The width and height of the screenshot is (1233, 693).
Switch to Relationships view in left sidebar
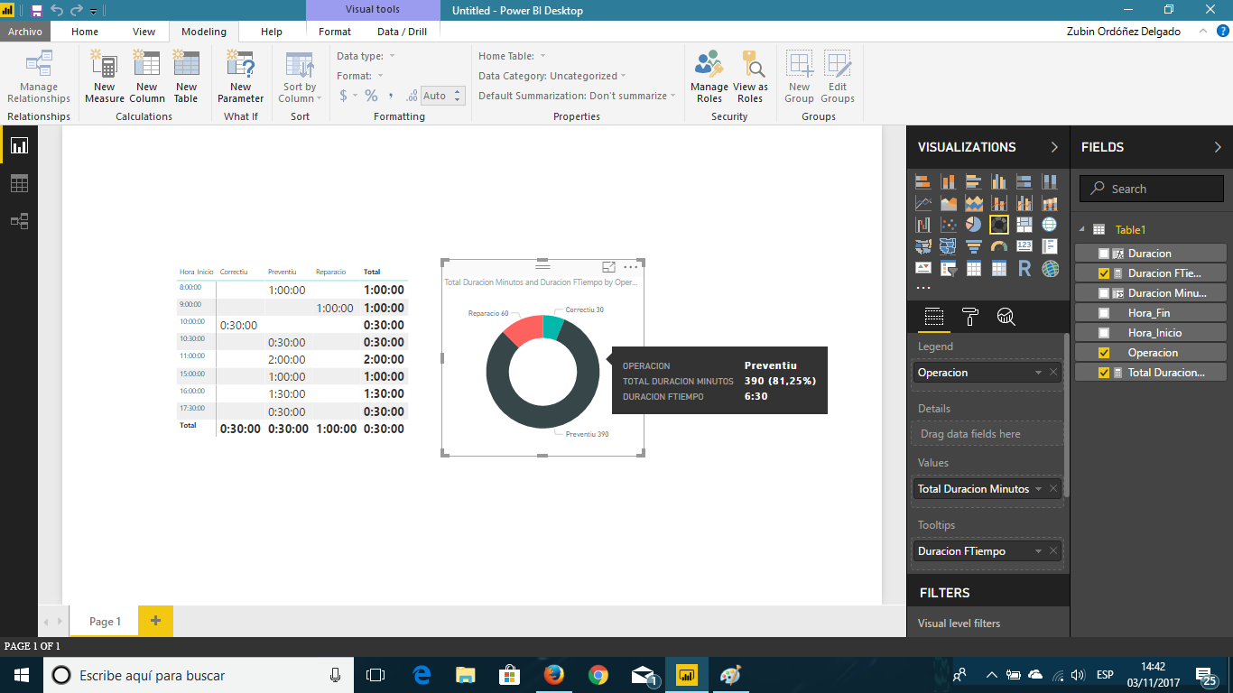tap(19, 221)
